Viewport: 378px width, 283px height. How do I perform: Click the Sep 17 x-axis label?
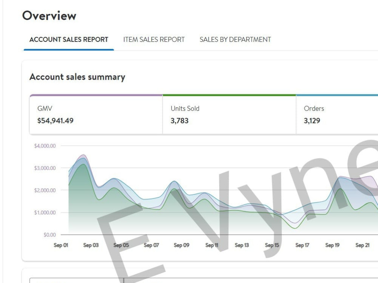[302, 245]
